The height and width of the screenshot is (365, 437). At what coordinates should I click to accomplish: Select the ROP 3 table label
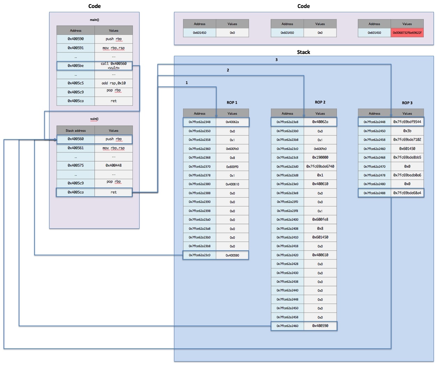[407, 103]
